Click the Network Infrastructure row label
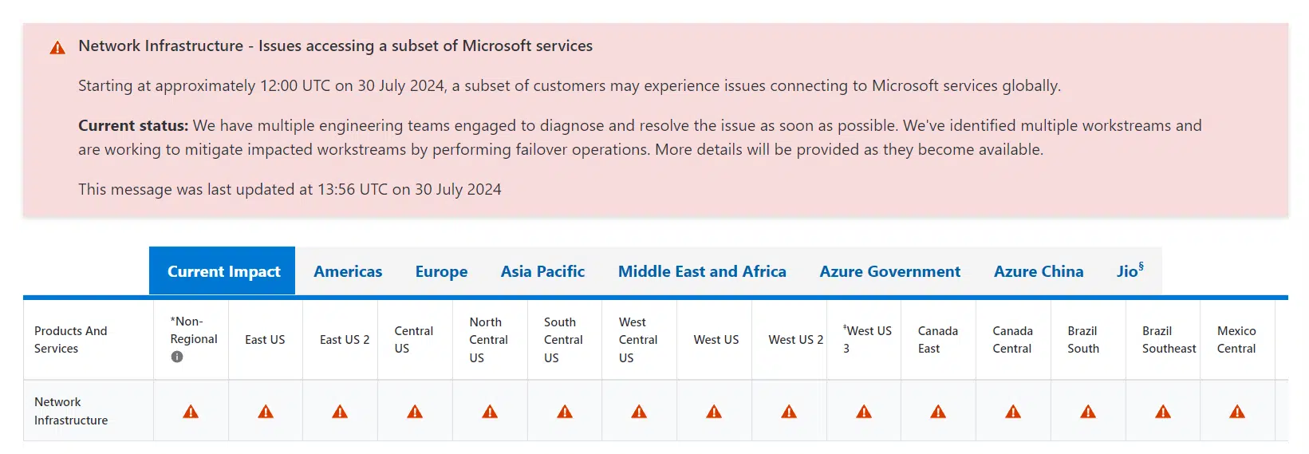The image size is (1309, 454). point(71,411)
